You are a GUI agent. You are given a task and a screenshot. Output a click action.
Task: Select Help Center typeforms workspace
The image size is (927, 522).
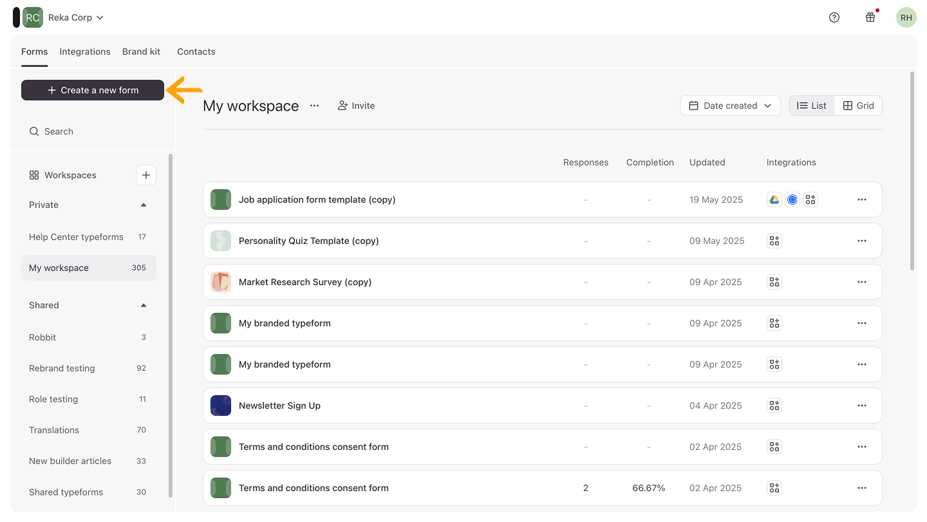[89, 237]
